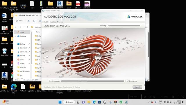Viewport: 186px width, 105px height.
Task: Open the System Requirements link
Action: pos(65,87)
